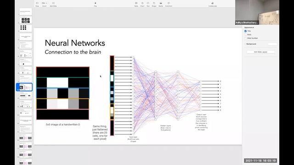Viewport: 294px width, 165px height.
Task: Add a Comment from the toolbar
Action: (169, 3)
